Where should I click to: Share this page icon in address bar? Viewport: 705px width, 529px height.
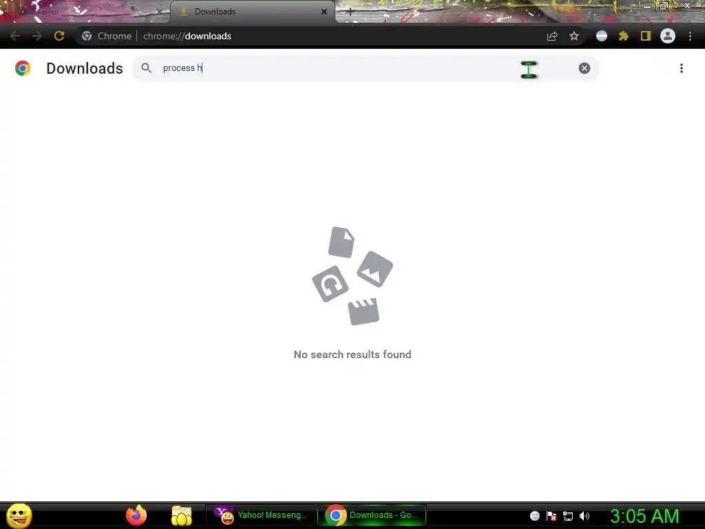point(552,36)
